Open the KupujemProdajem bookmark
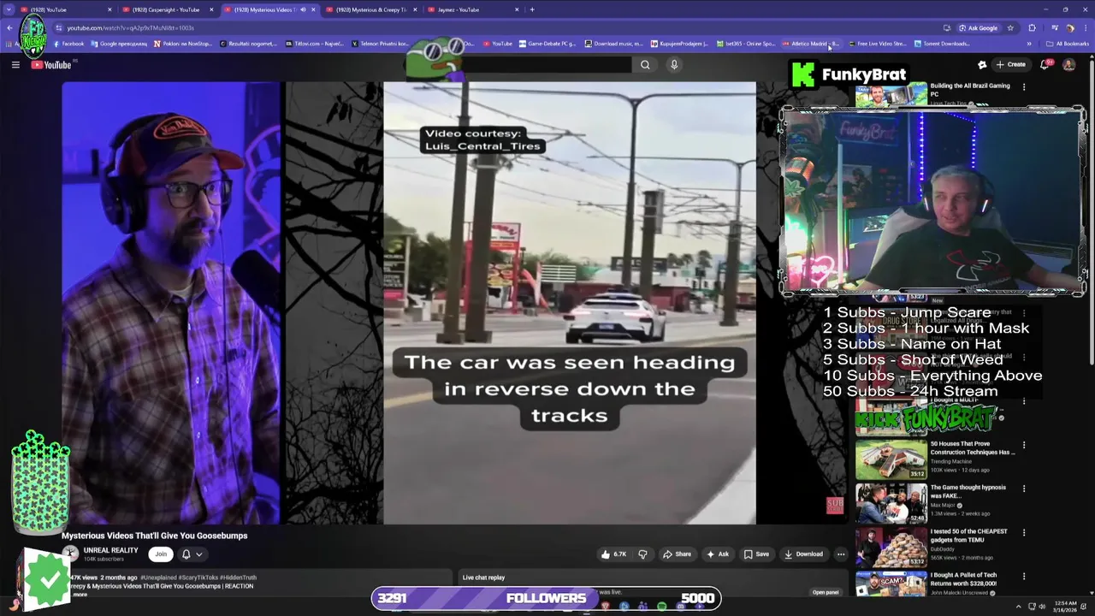1095x616 pixels. 679,44
